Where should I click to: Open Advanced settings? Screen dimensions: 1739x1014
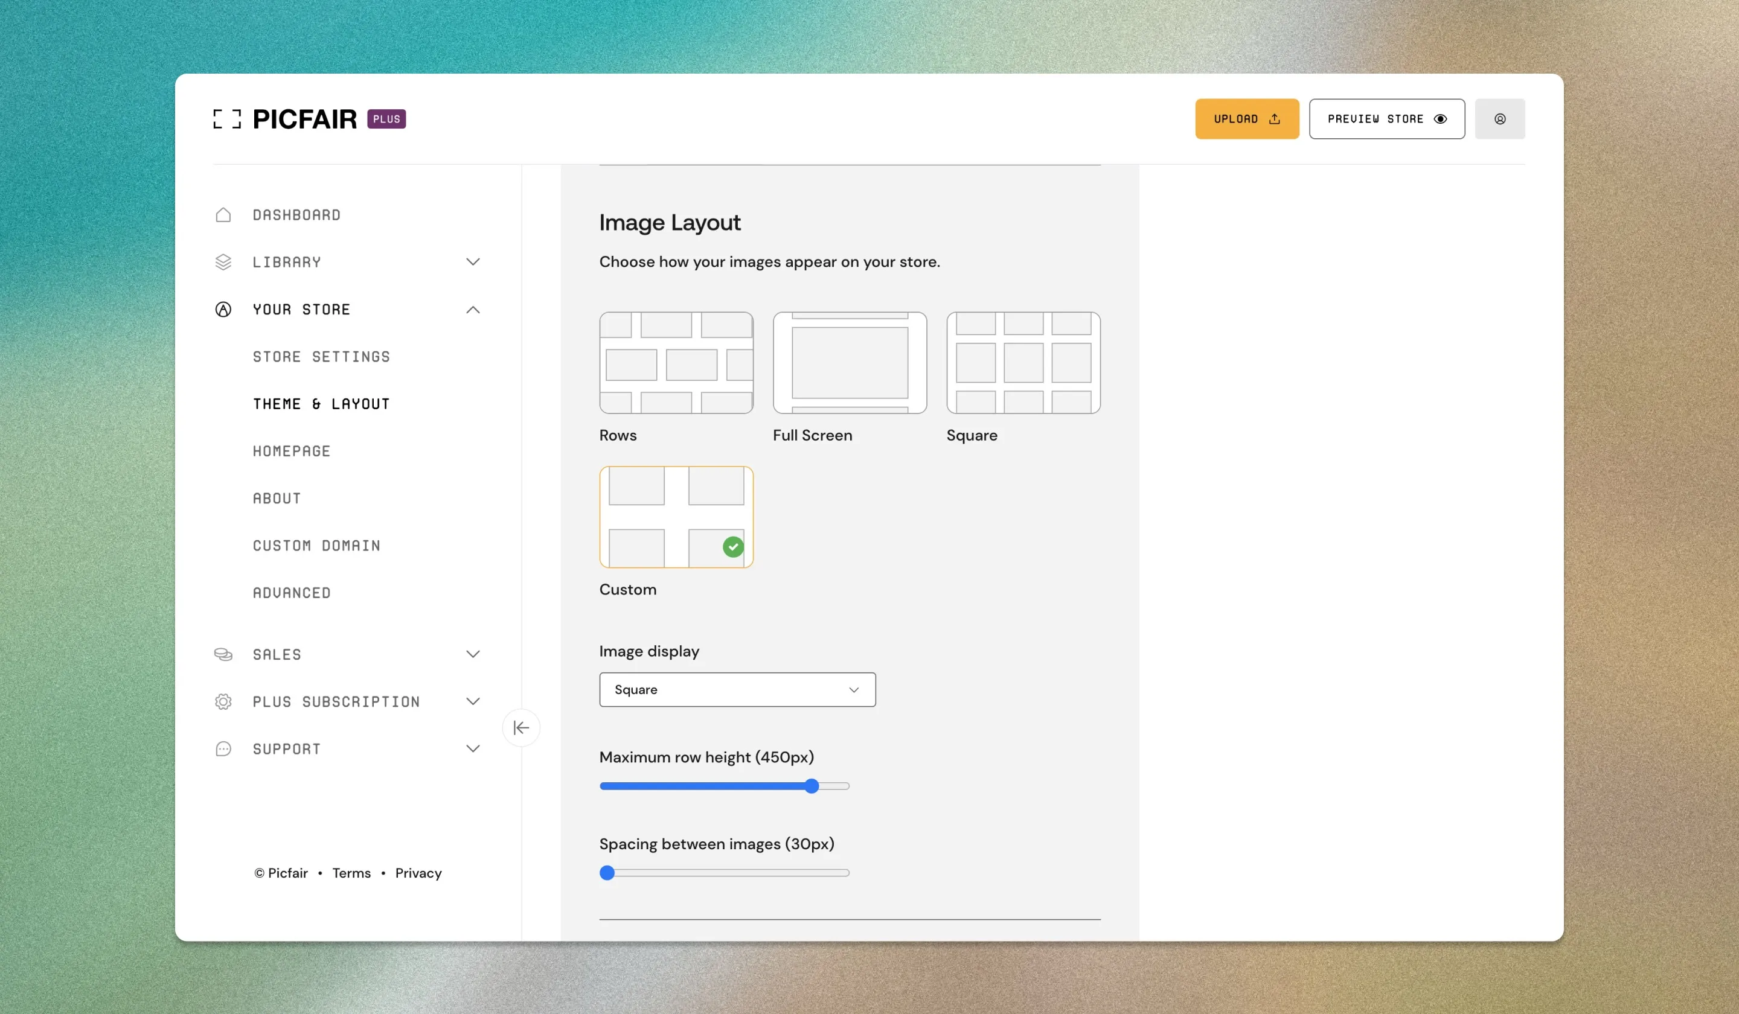click(x=291, y=592)
